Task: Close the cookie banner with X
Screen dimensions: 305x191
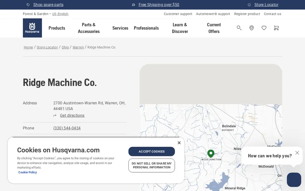Action: point(179,143)
